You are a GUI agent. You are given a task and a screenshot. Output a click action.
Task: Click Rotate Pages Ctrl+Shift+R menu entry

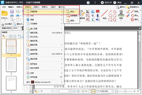(x=44, y=54)
